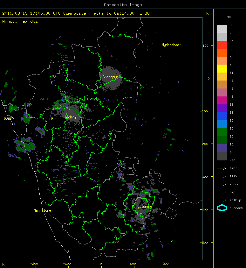Click the dark-green 20 dBZ legend swatch
The width and height of the screenshot is (246, 268).
pyautogui.click(x=222, y=140)
